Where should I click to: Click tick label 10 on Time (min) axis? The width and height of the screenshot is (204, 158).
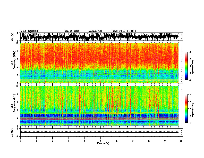pos(181,141)
